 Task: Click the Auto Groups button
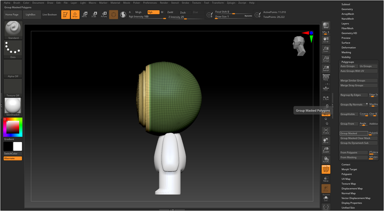click(x=348, y=66)
